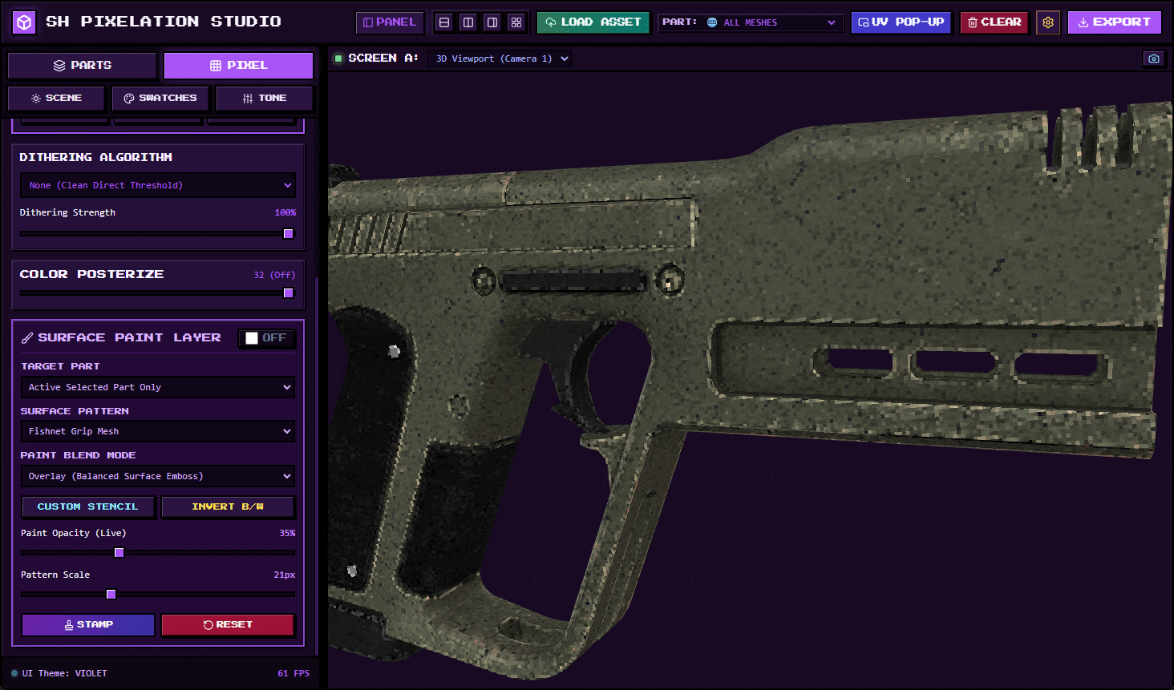1174x690 pixels.
Task: Open the SWATCHES sub-tab
Action: (x=160, y=98)
